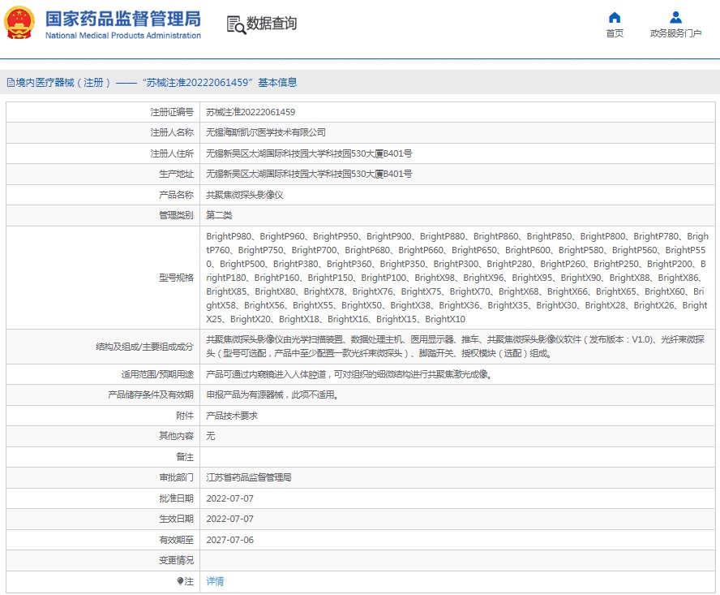Click the 变更情况 label
The height and width of the screenshot is (595, 720).
[x=176, y=560]
